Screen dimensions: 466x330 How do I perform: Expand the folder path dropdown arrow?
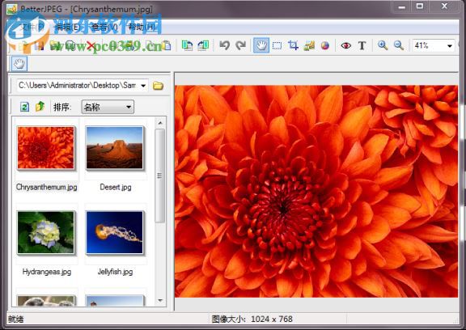[x=143, y=86]
